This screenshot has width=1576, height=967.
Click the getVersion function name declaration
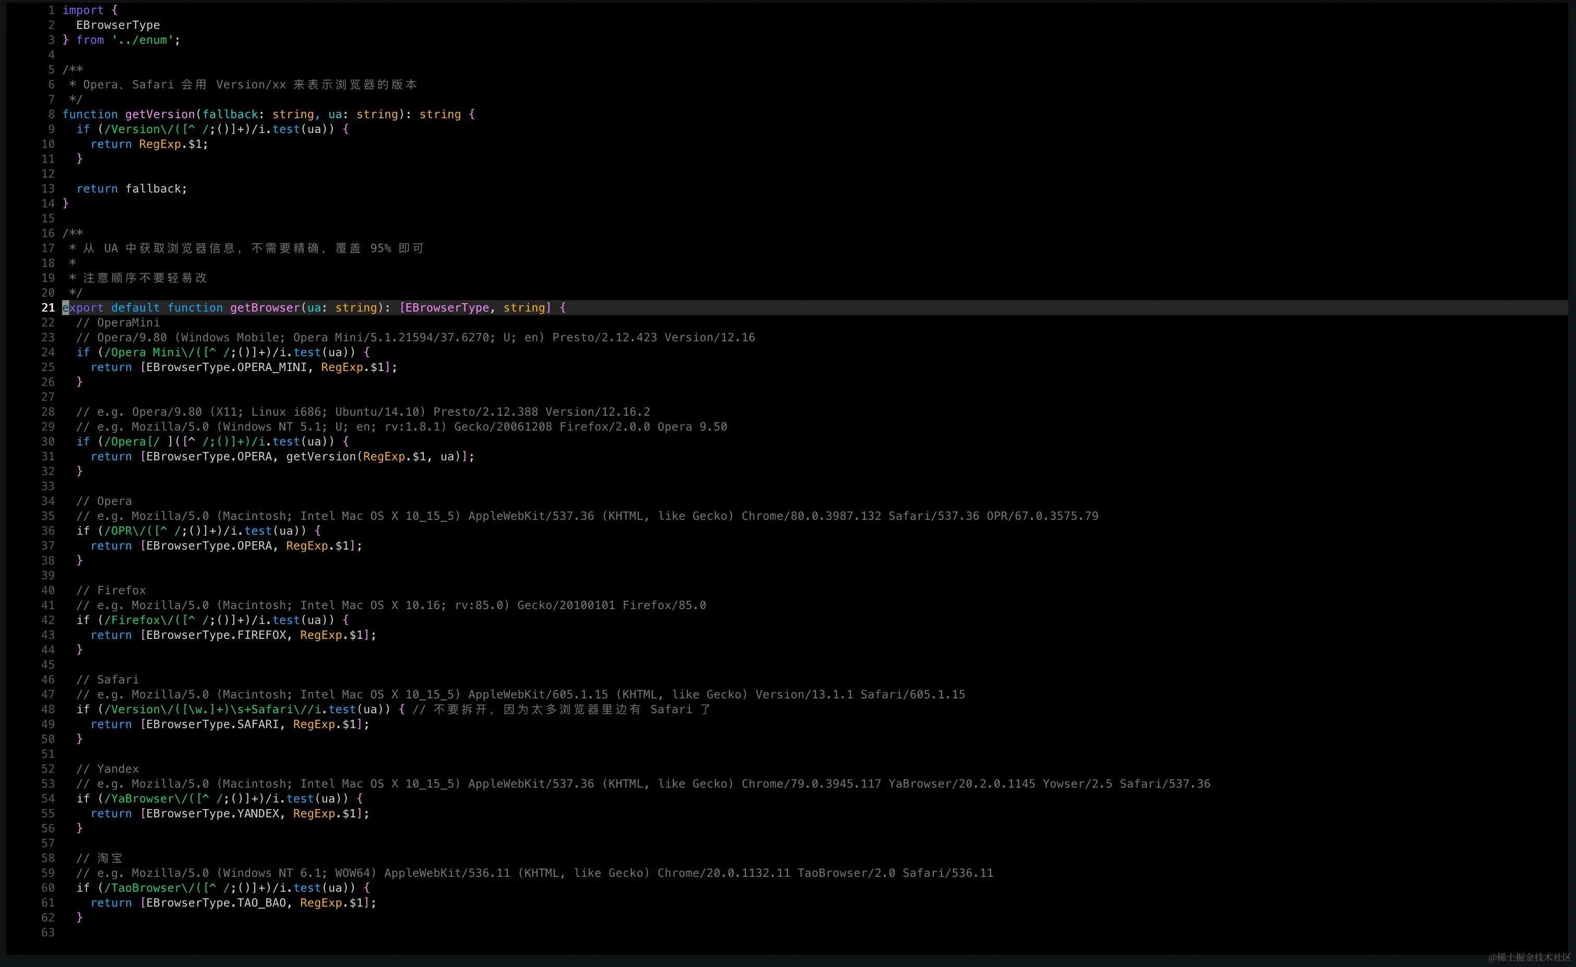pyautogui.click(x=160, y=115)
